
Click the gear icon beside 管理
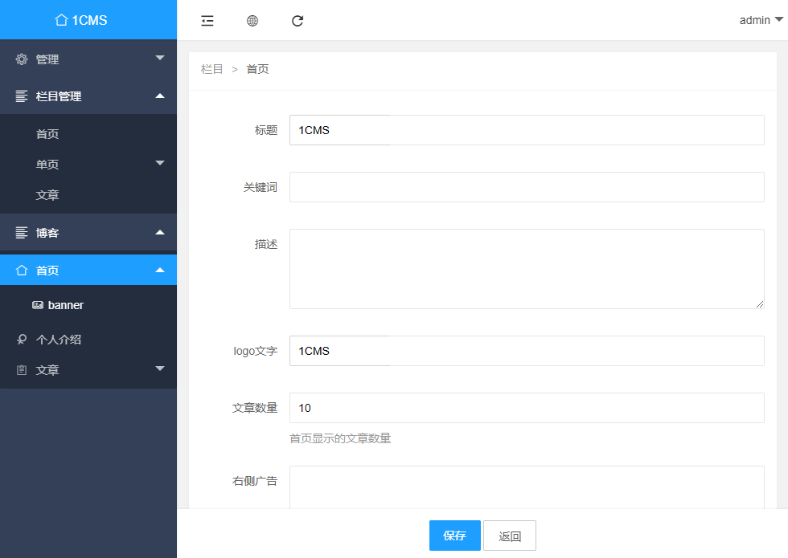22,59
